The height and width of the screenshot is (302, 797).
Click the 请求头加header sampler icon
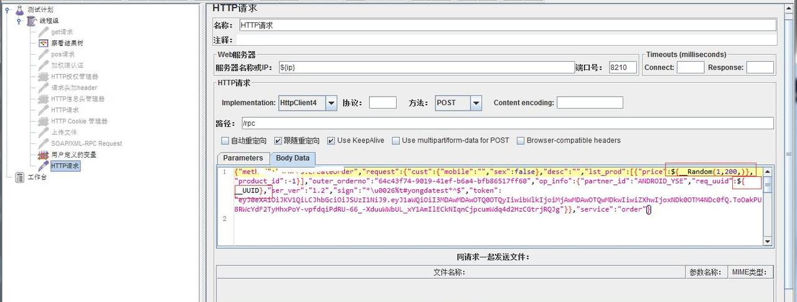point(44,88)
